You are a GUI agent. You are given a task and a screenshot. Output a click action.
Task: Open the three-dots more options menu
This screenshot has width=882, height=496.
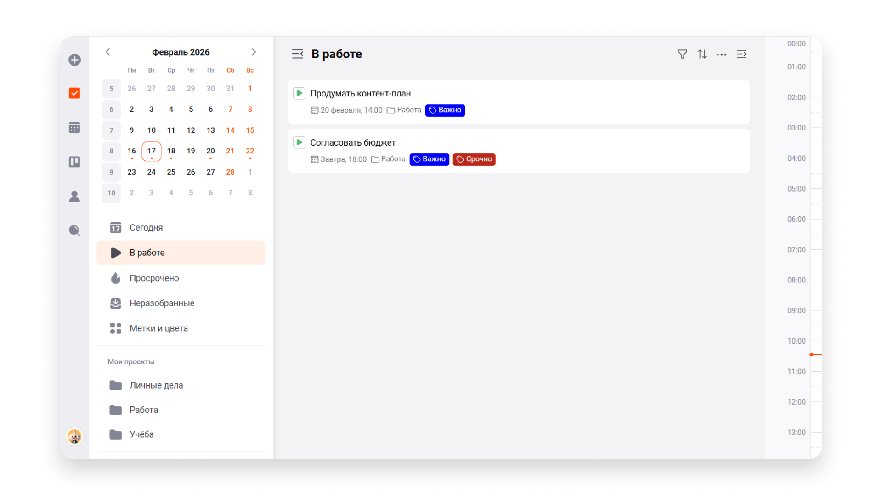[722, 54]
